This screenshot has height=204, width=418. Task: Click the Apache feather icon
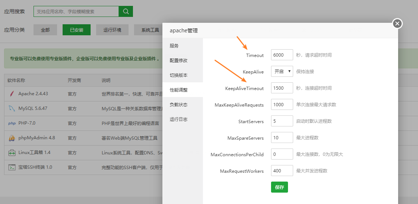coord(12,94)
